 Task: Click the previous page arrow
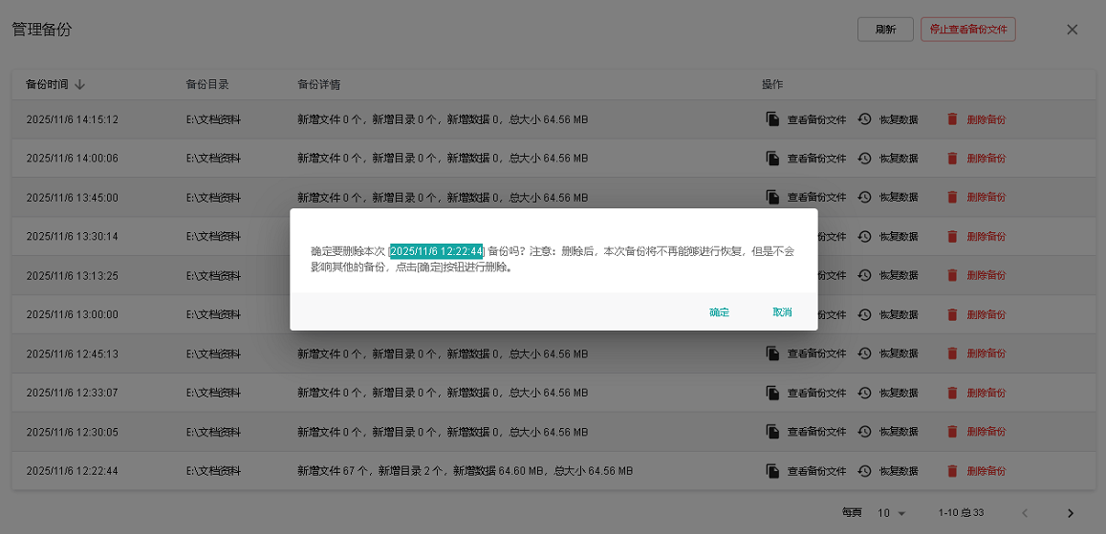(x=1025, y=513)
